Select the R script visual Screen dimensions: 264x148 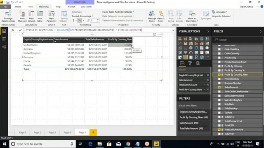pos(196,57)
